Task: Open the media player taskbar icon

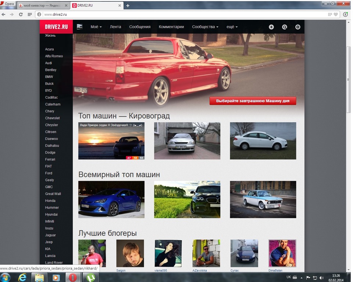Action: coord(56,278)
